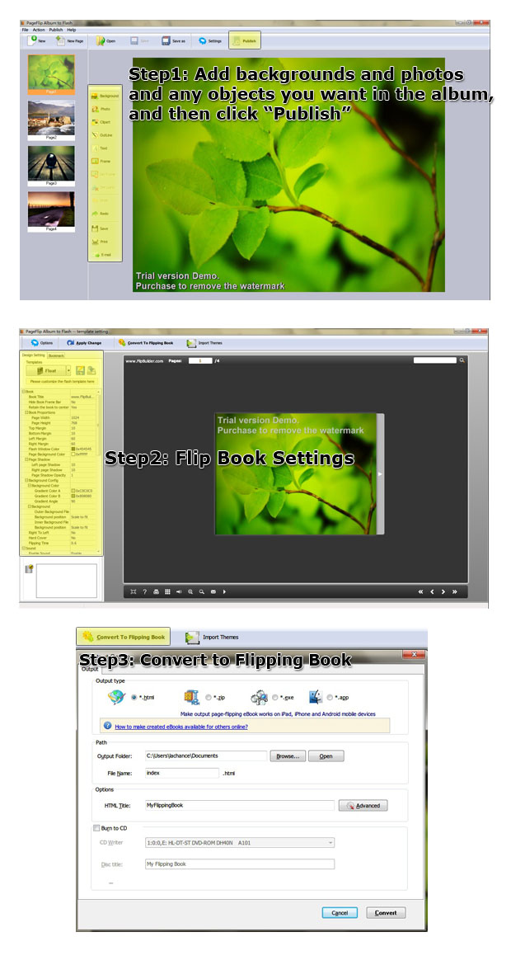Click Apply Change in the template toolbar
Viewport: 511px width, 965px height.
pos(84,343)
